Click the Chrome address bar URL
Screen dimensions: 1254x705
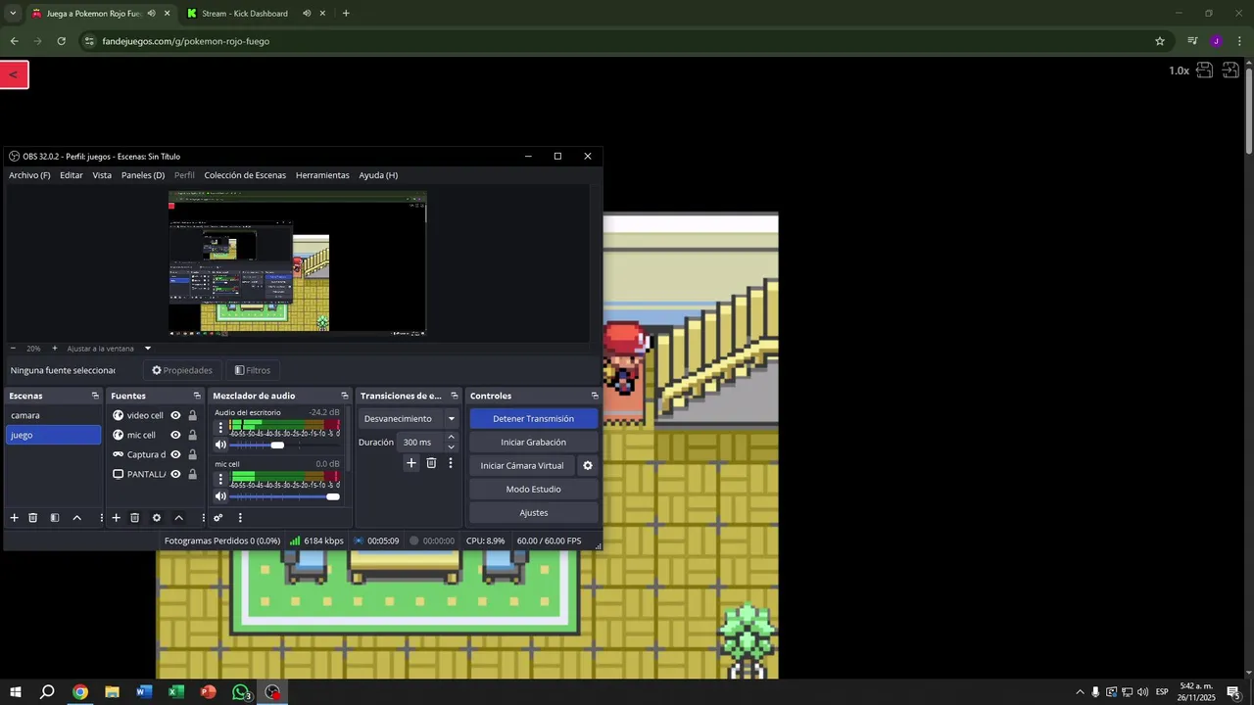(x=185, y=41)
